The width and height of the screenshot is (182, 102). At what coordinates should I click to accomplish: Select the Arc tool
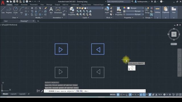click(x=22, y=10)
